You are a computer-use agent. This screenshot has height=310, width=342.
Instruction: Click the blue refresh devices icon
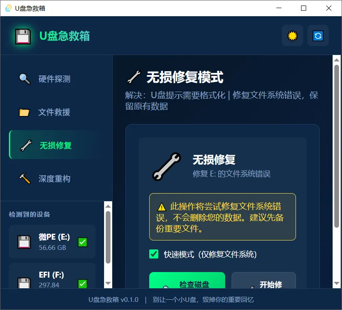click(318, 35)
